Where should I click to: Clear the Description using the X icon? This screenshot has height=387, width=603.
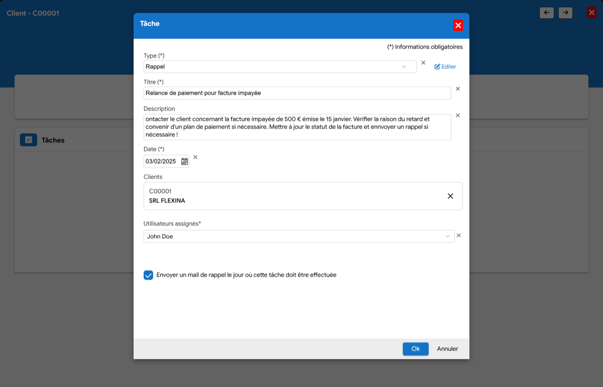458,115
